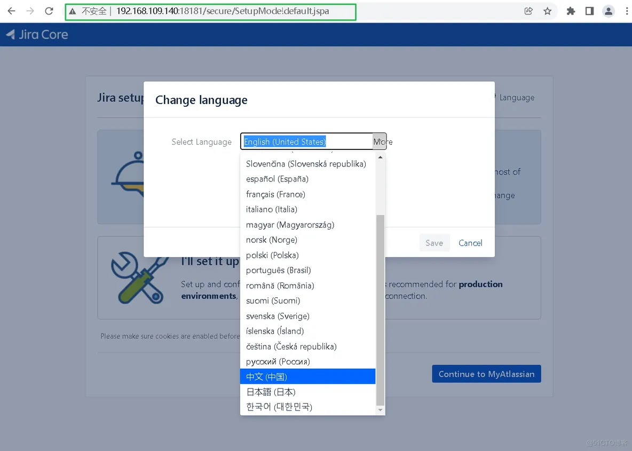Click the Language link on setup page
The width and height of the screenshot is (632, 451).
point(517,98)
